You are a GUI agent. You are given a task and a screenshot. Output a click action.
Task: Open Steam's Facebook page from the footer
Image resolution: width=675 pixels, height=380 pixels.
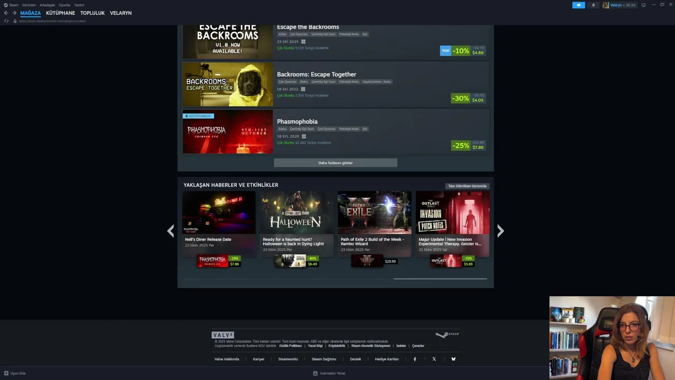(x=414, y=359)
